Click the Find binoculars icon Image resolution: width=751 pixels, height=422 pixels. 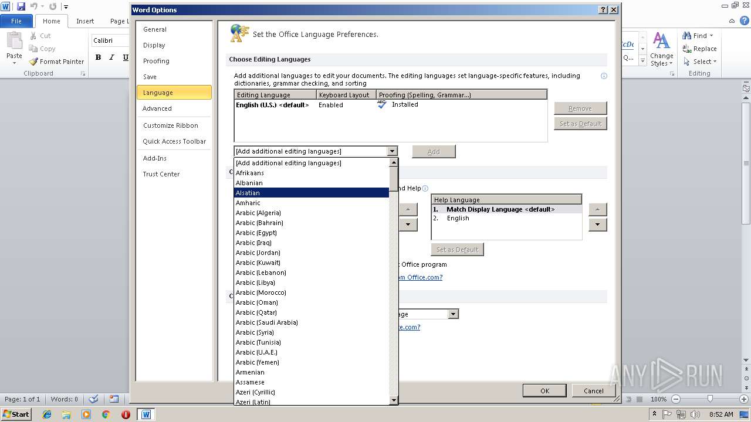[x=686, y=36]
